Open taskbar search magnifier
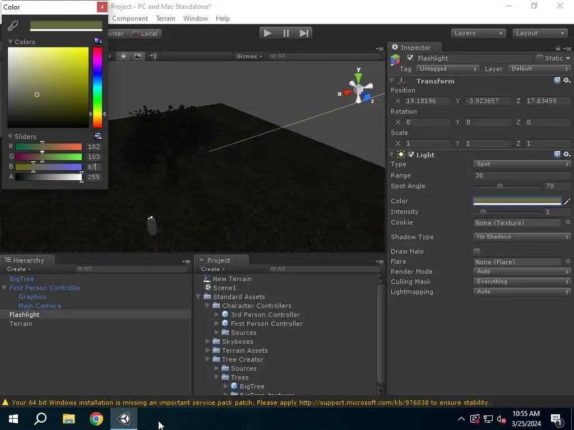 coord(40,419)
